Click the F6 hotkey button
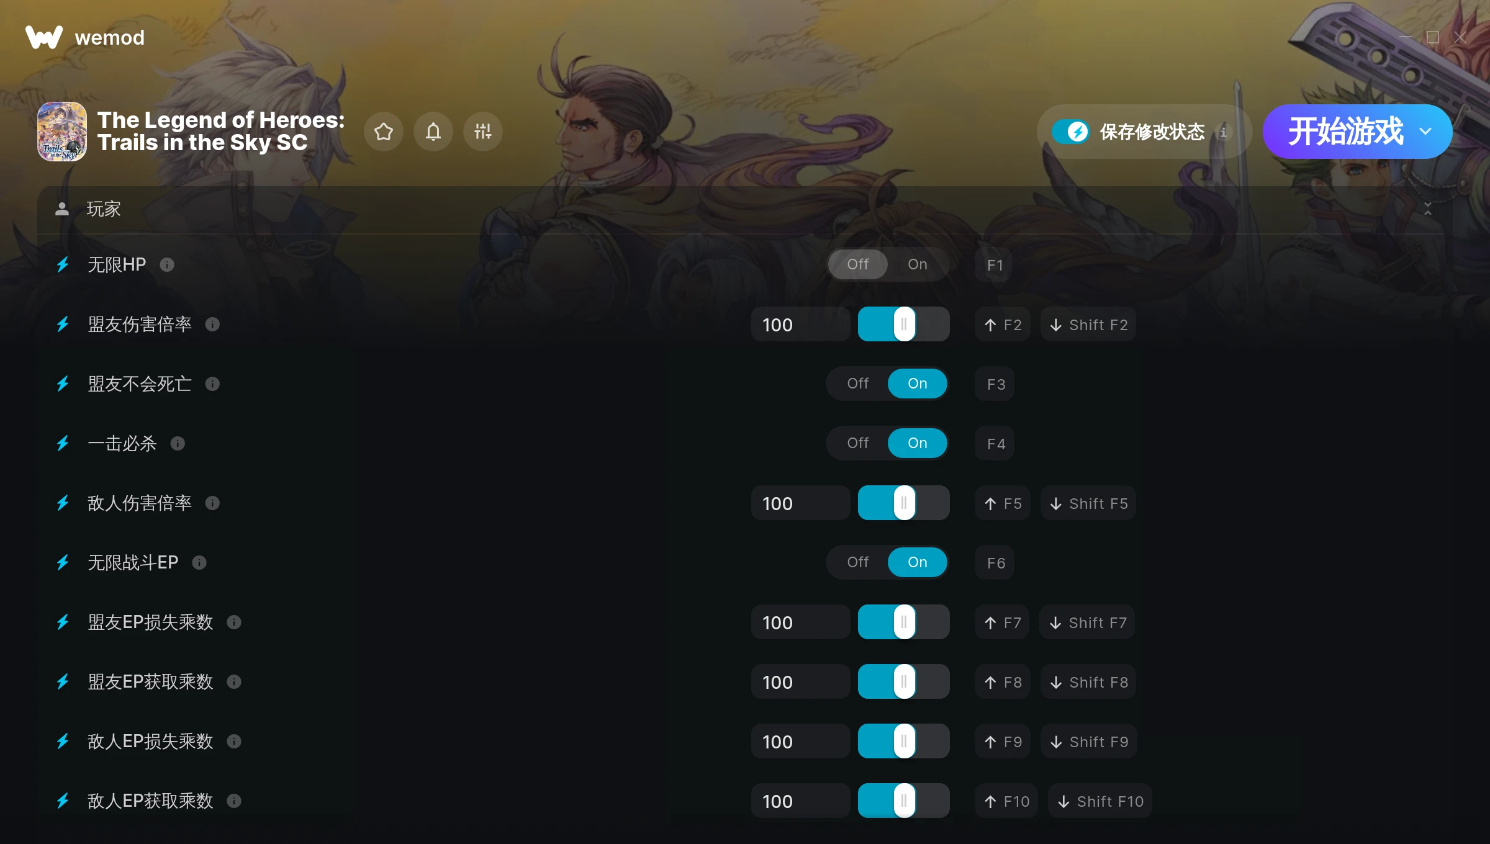The height and width of the screenshot is (844, 1490). pyautogui.click(x=995, y=563)
